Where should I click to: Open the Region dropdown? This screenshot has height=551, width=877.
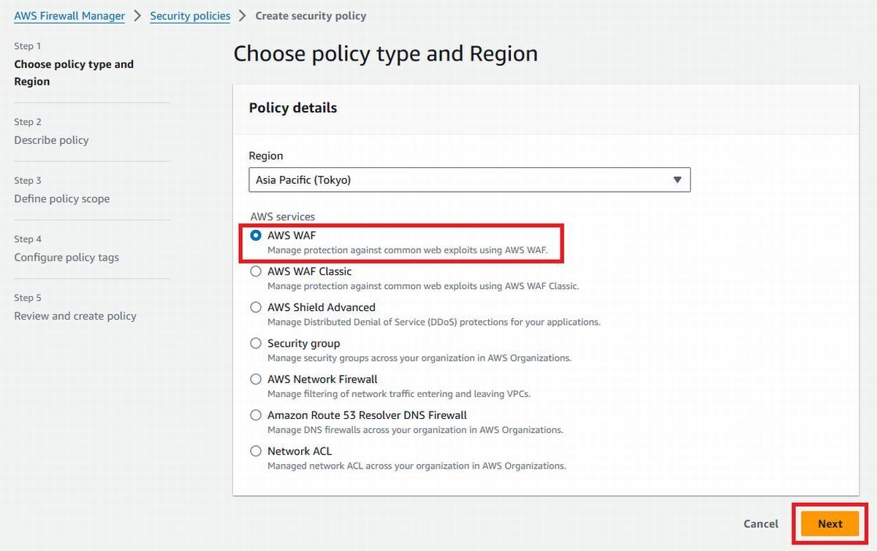(x=469, y=180)
